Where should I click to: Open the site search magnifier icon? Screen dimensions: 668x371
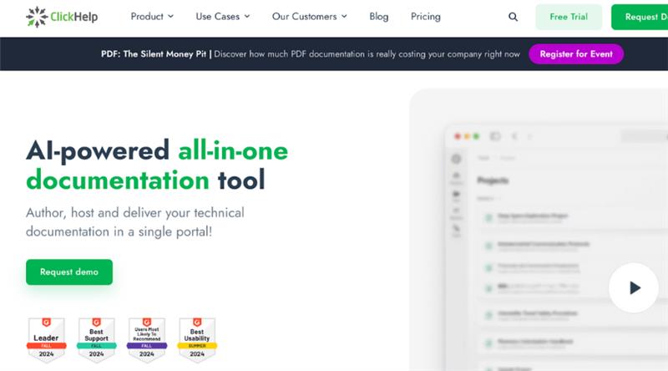(513, 17)
